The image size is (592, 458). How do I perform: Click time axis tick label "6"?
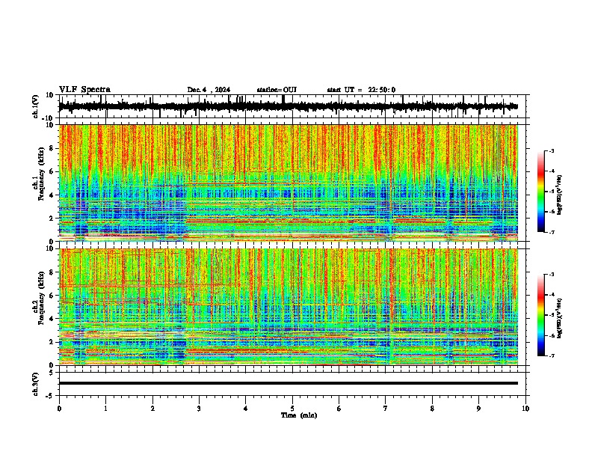[339, 409]
